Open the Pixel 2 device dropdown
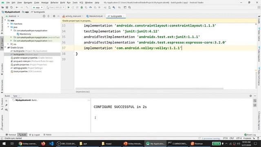The height and width of the screenshot is (147, 261). (55, 7)
